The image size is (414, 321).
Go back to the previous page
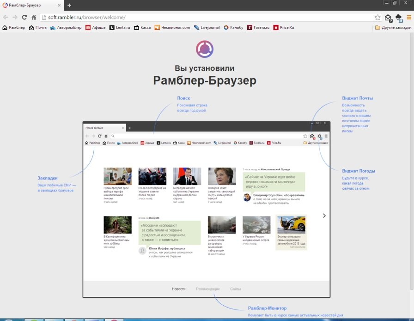6,17
